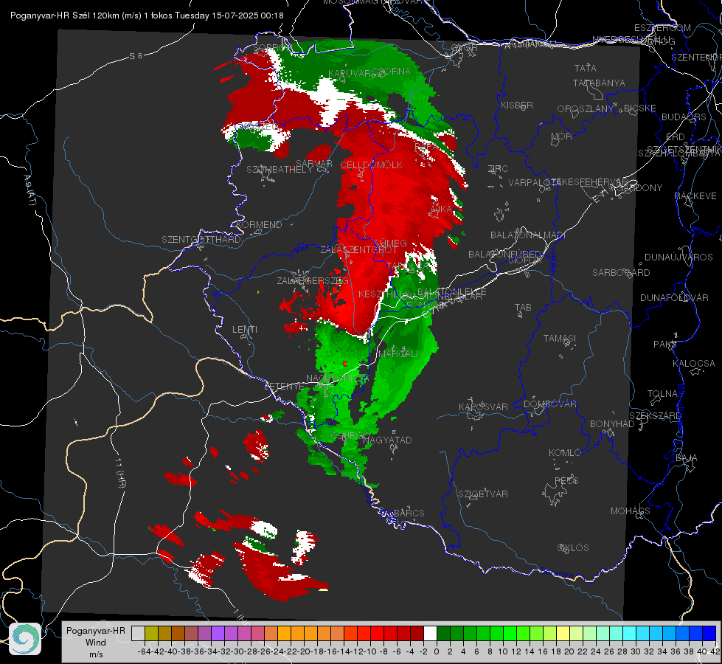The image size is (722, 664).
Task: Click the SARVAR city label
Action: 314,163
